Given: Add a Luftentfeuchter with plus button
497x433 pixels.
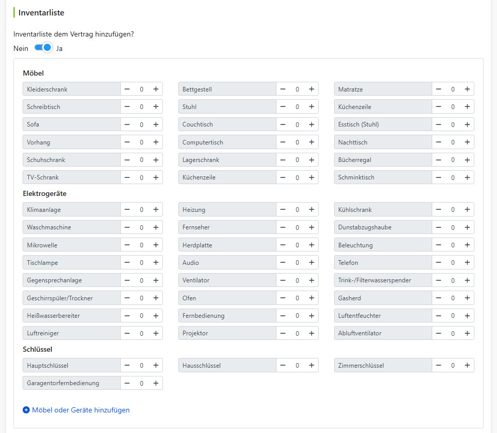Looking at the screenshot, I should pos(467,316).
